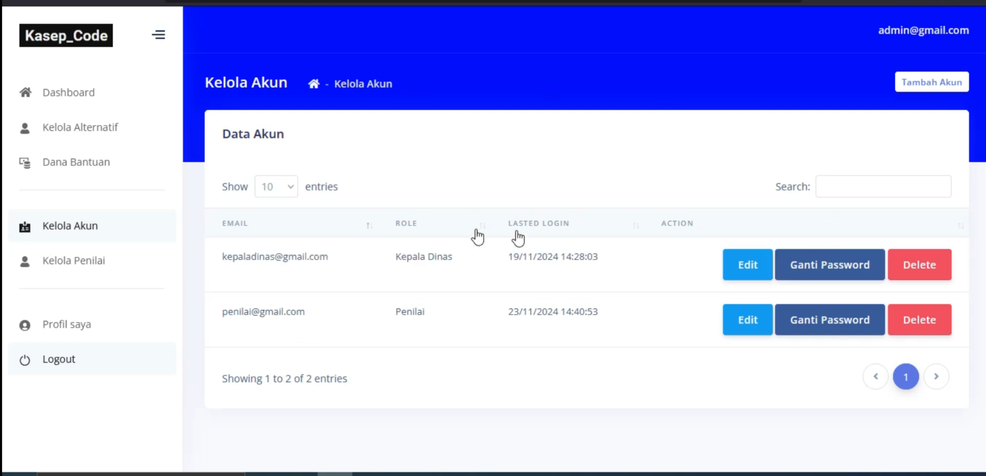Sort table by Email column arrows
This screenshot has width=986, height=476.
pyautogui.click(x=369, y=225)
